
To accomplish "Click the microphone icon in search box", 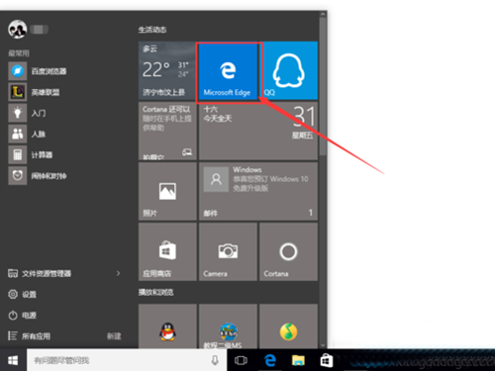I will tap(215, 360).
